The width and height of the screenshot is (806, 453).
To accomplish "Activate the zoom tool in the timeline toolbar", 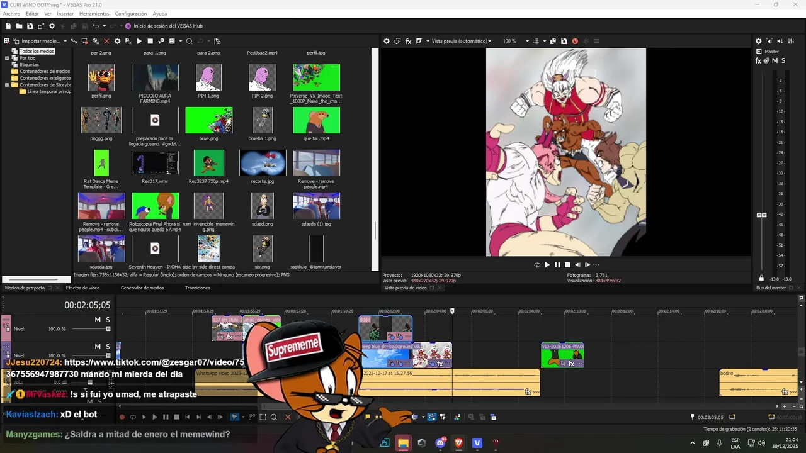I will [273, 417].
